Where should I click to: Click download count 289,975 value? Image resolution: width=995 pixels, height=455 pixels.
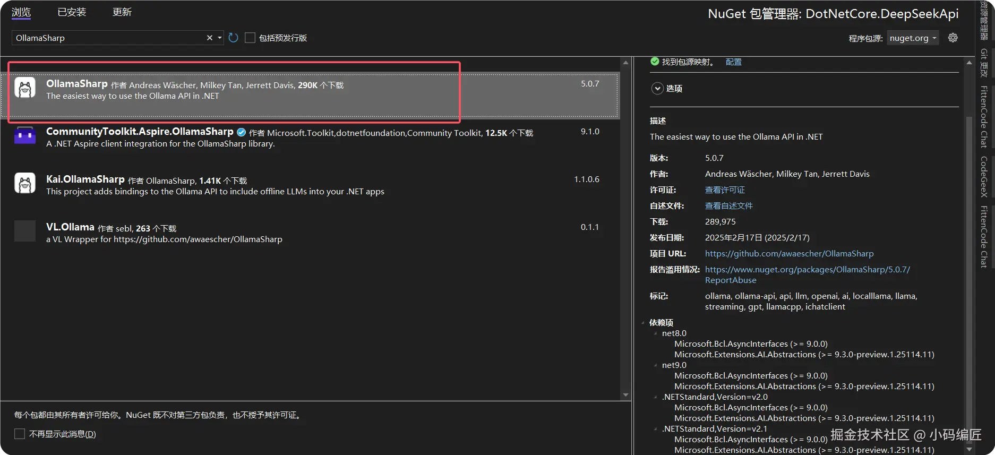pos(720,222)
